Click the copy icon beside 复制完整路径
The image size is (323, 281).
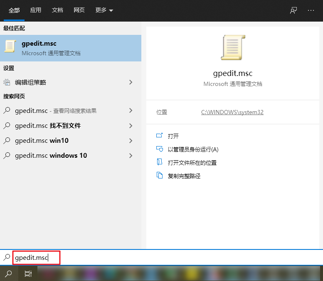(x=160, y=175)
